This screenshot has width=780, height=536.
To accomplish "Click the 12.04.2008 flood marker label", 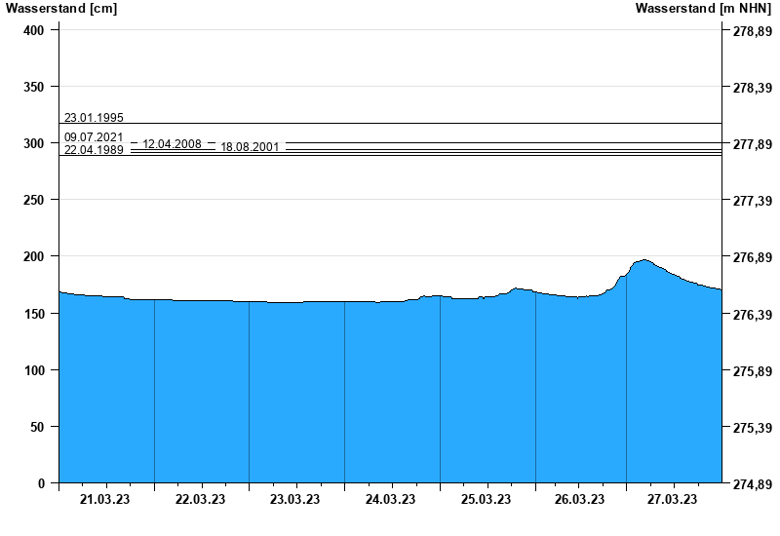I will click(x=172, y=144).
